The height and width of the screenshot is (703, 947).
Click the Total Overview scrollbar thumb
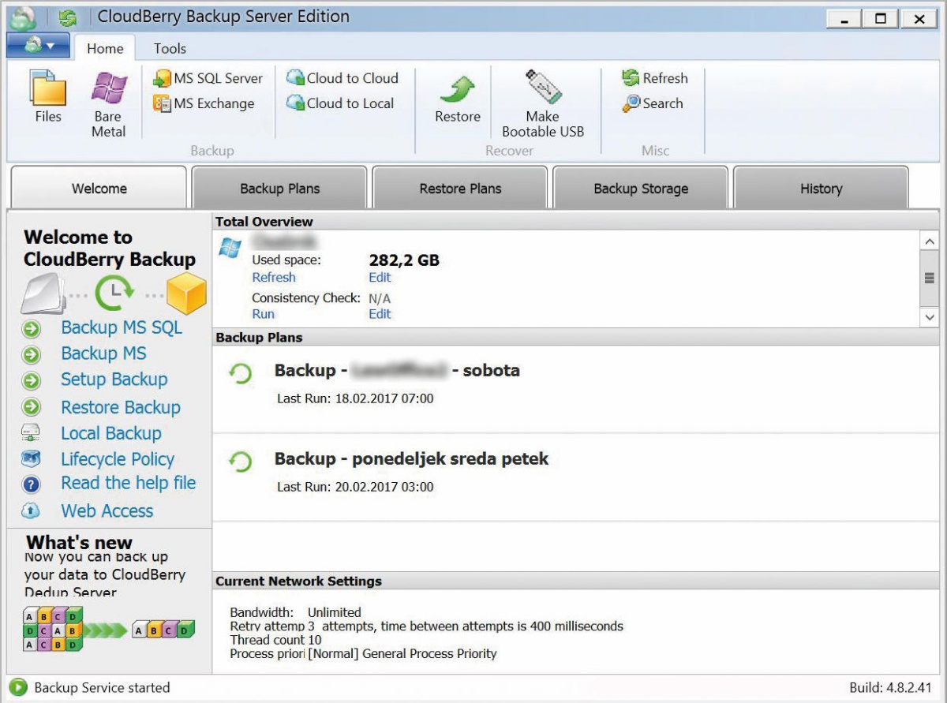[x=929, y=278]
